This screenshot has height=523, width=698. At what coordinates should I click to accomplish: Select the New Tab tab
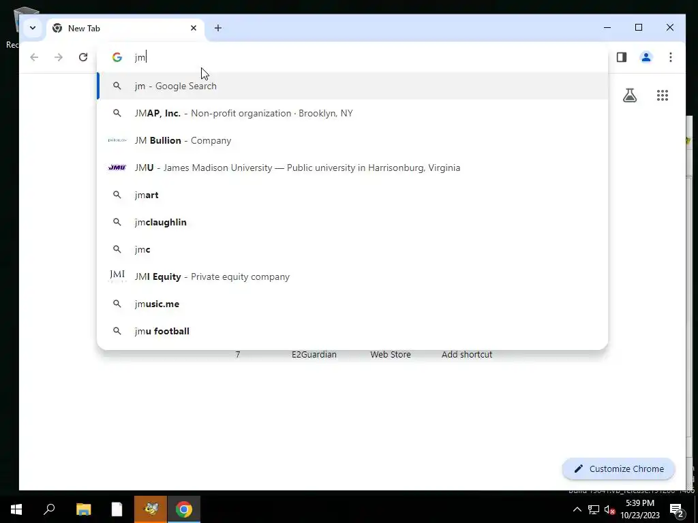point(125,29)
